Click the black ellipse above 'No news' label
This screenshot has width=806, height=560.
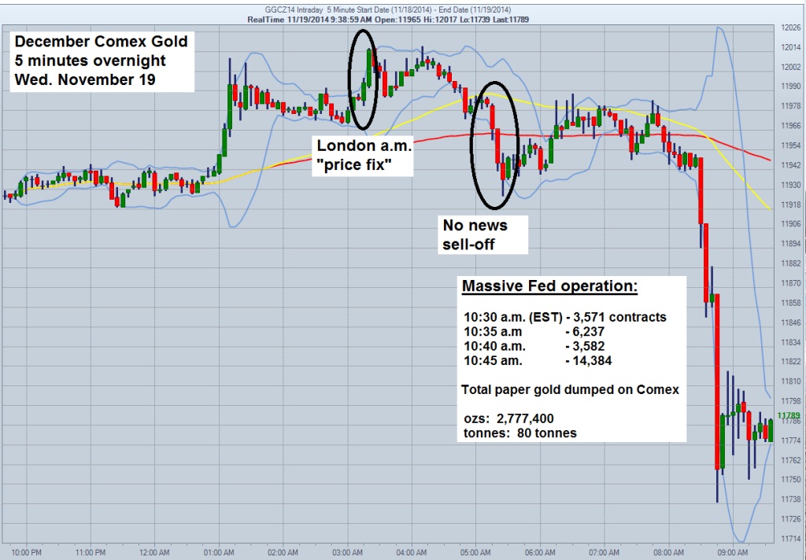494,146
